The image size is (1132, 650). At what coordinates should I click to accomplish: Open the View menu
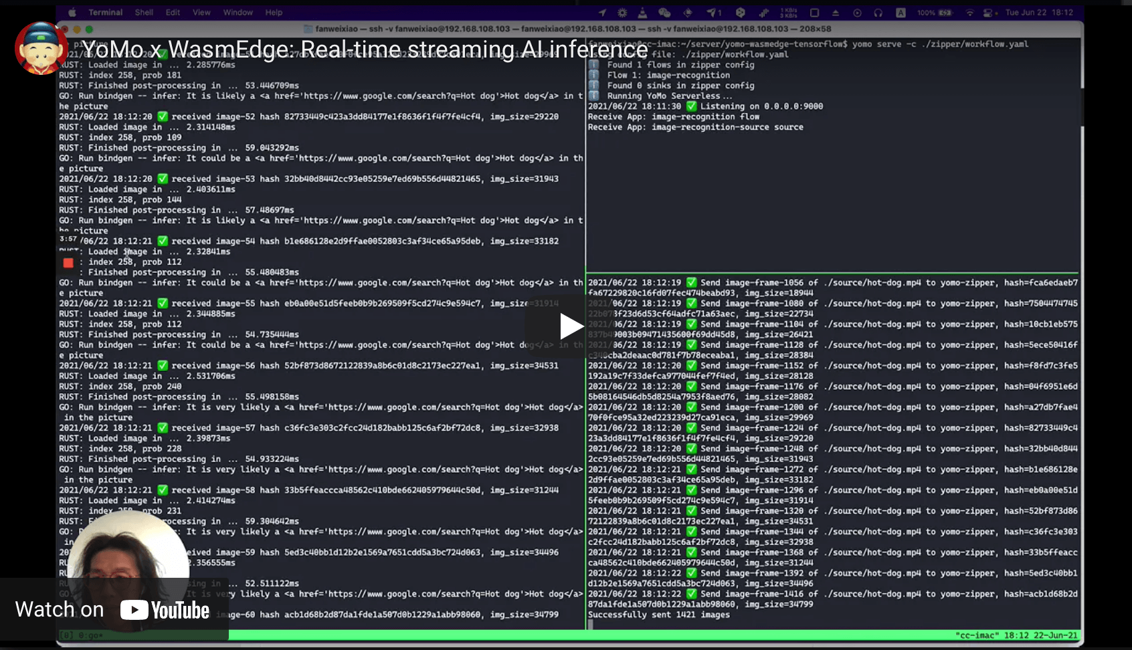tap(201, 12)
